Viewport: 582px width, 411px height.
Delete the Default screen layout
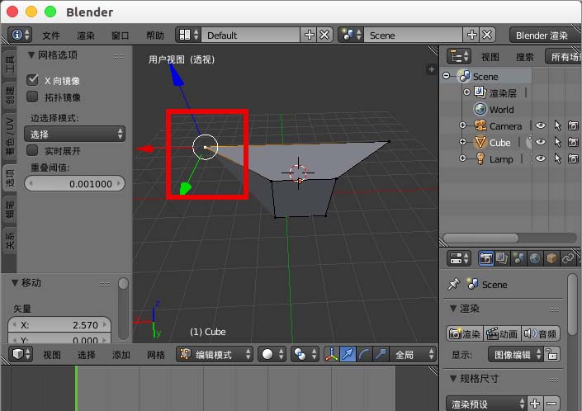coord(324,35)
